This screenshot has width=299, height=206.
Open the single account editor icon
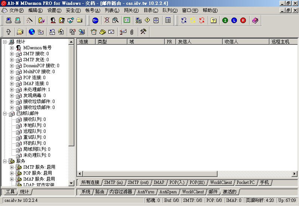53,20
